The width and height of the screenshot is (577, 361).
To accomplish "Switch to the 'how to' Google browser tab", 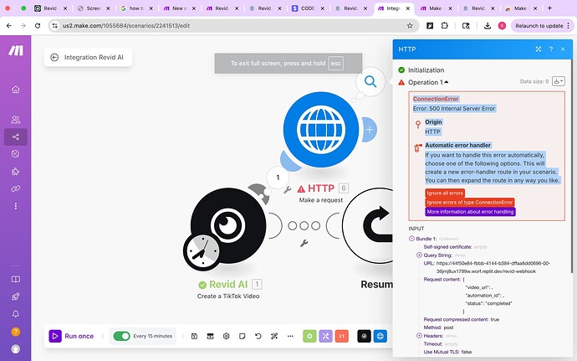I will click(x=136, y=8).
